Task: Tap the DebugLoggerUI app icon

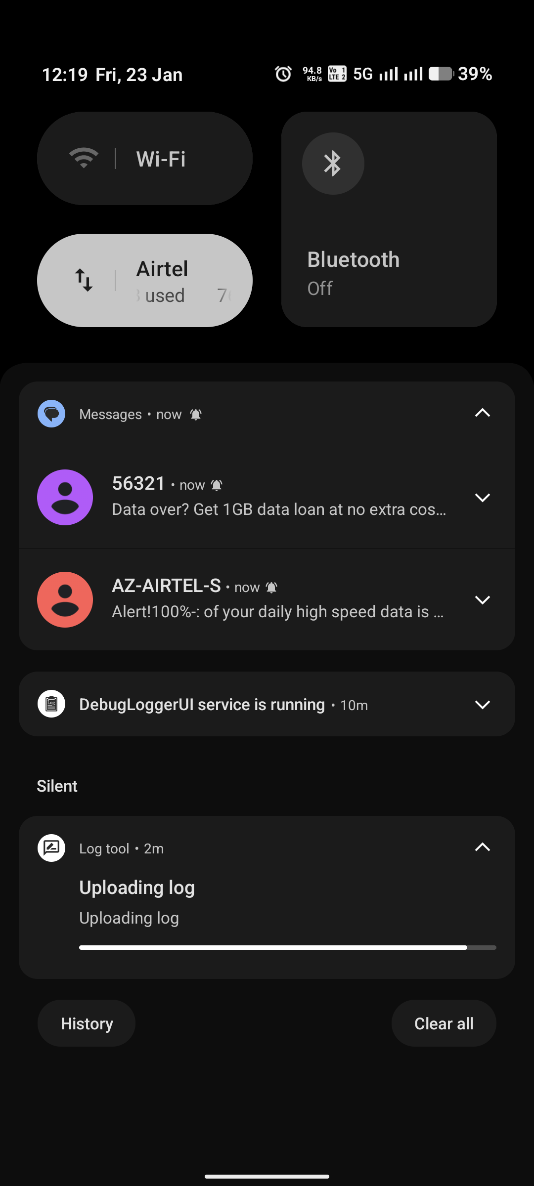Action: pyautogui.click(x=51, y=704)
